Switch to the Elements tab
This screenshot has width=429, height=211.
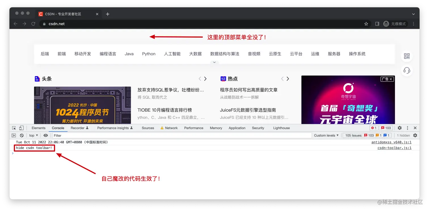[x=39, y=128]
